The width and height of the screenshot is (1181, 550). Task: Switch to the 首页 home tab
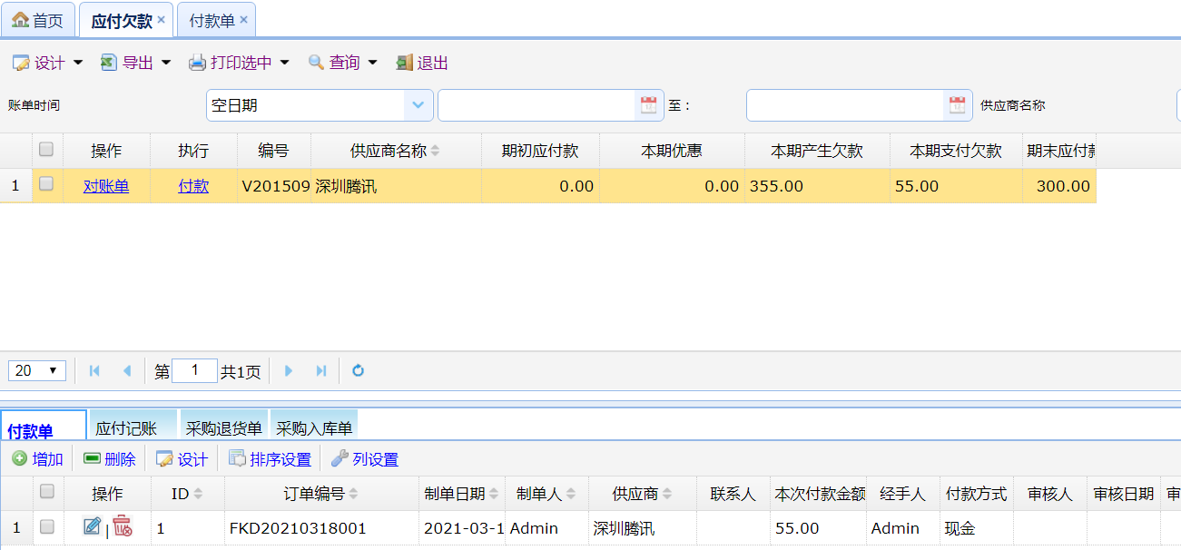(37, 20)
